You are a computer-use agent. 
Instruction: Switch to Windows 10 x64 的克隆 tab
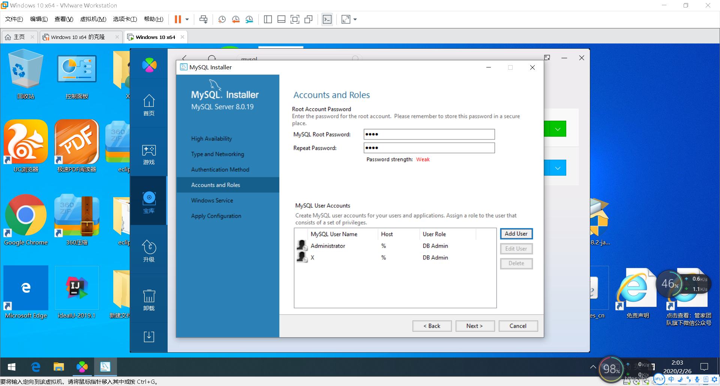(x=78, y=37)
